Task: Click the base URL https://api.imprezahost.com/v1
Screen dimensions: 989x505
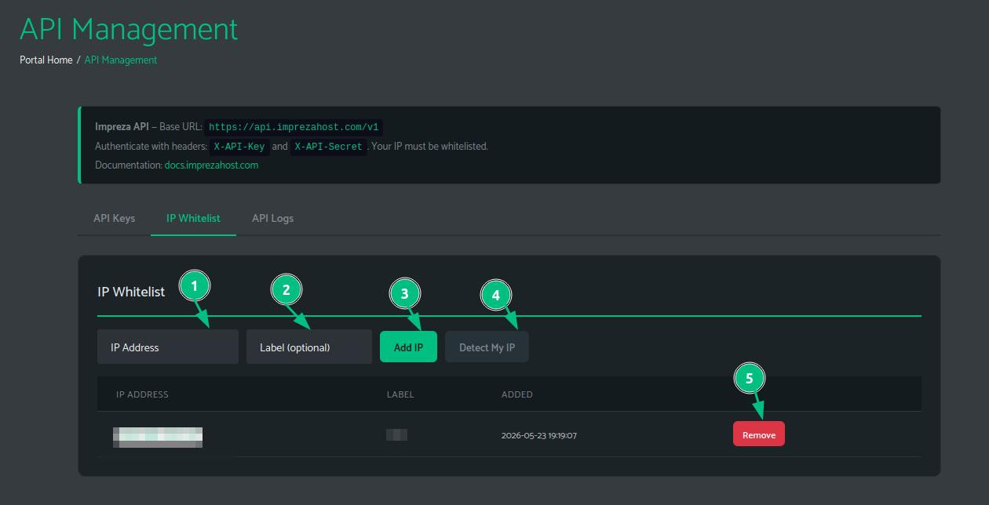Action: [294, 127]
